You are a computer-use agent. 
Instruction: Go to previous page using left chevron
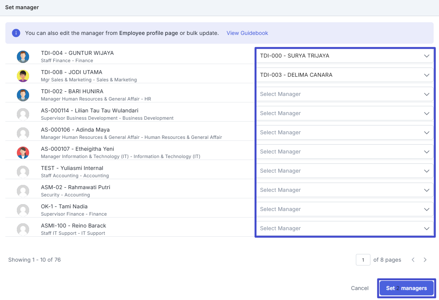click(413, 260)
